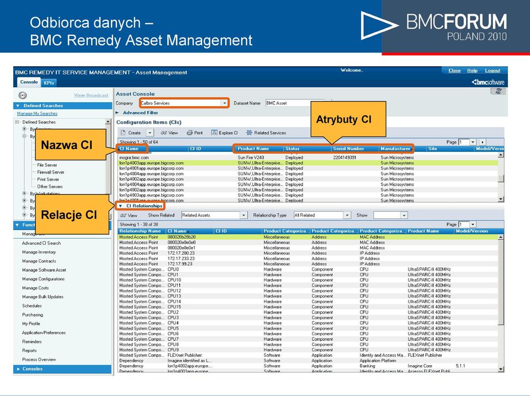Open the Show dropdown in relationships

[x=404, y=215]
